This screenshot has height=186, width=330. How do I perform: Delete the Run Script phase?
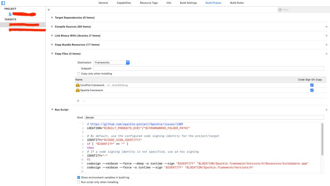pos(326,110)
